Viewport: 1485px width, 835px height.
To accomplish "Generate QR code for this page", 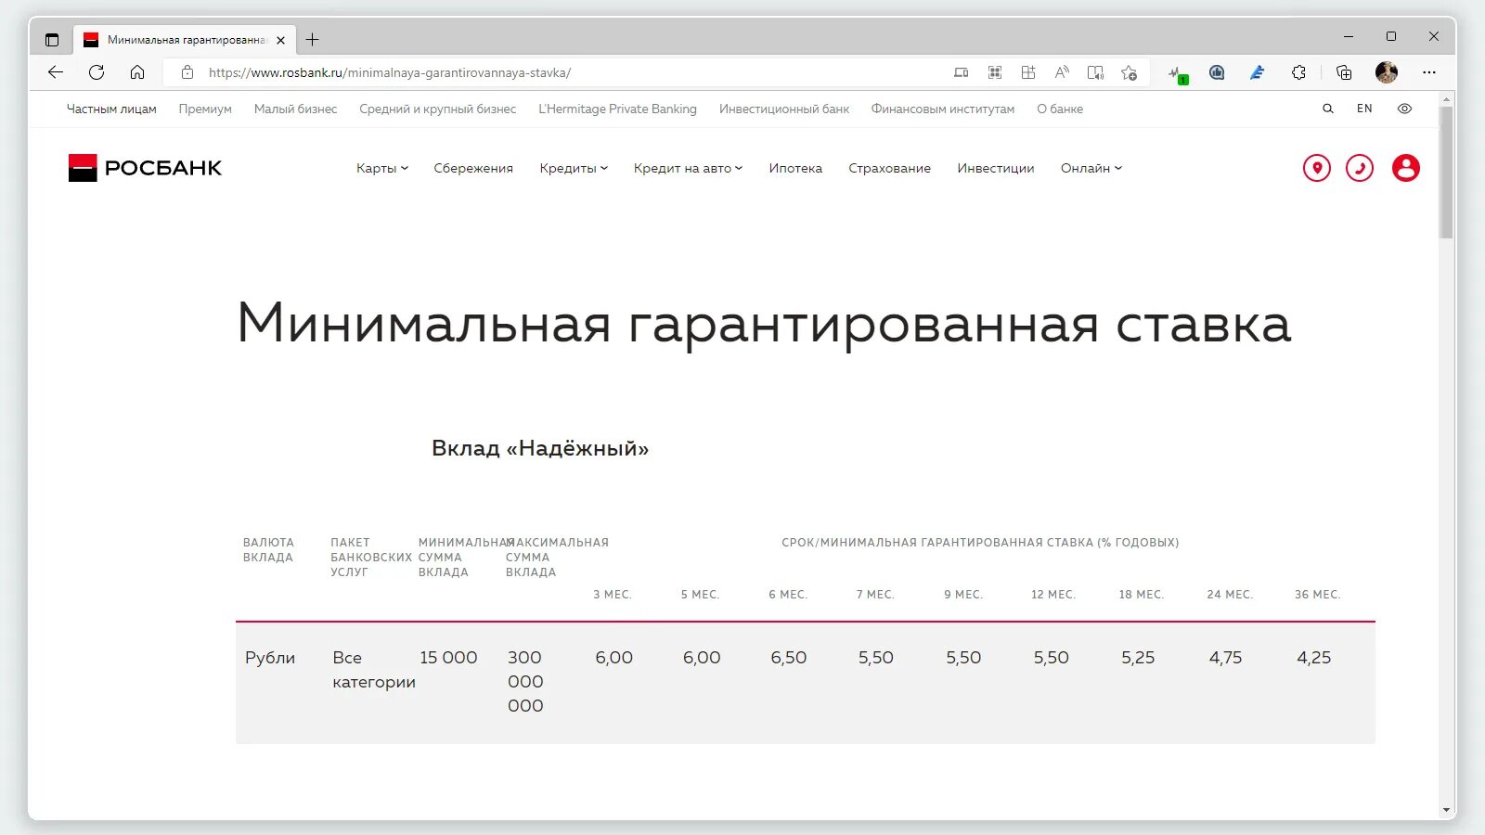I will pyautogui.click(x=995, y=72).
